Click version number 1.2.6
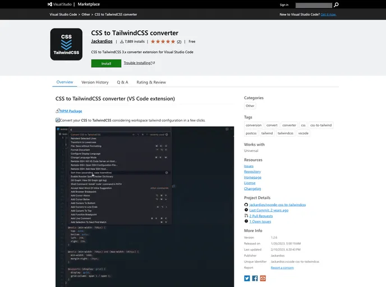386x287 pixels. [x=274, y=238]
